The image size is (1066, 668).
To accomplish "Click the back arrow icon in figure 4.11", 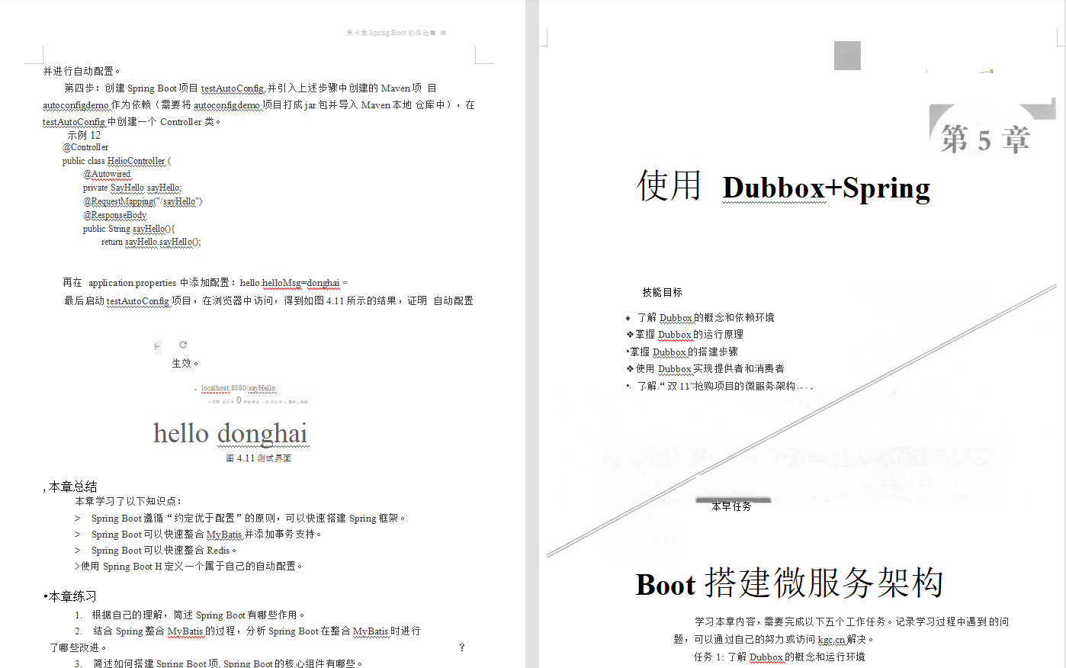I will tap(156, 345).
